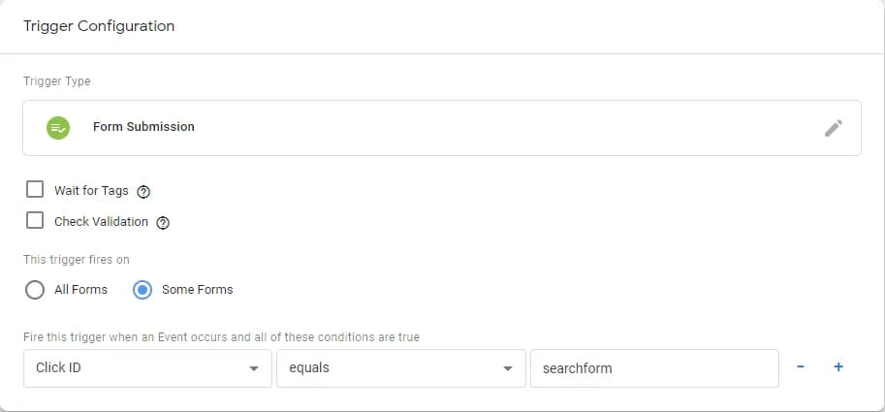Enable the Wait for Tags checkbox
This screenshot has height=412, width=885.
(x=35, y=189)
